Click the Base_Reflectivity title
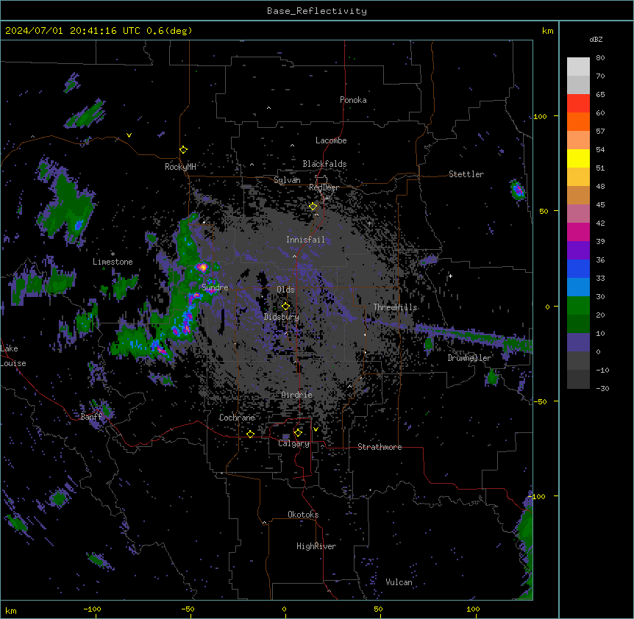The width and height of the screenshot is (634, 619). 317,11
